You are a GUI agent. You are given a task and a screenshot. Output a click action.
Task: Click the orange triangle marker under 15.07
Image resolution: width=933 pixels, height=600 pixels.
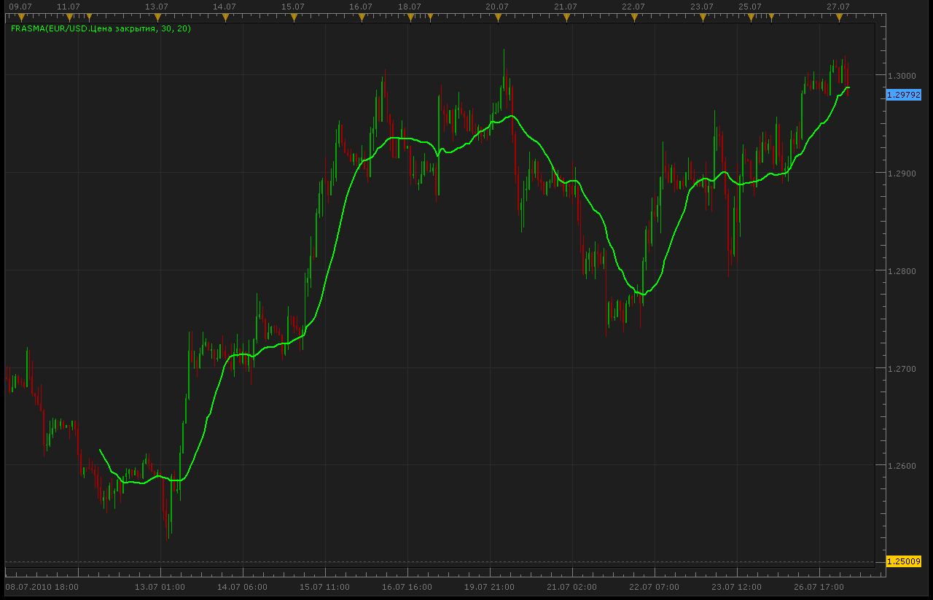tap(294, 17)
